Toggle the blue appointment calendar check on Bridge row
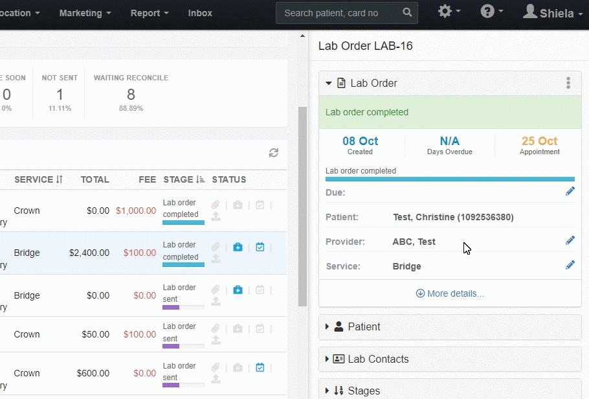The width and height of the screenshot is (589, 399). pyautogui.click(x=260, y=247)
